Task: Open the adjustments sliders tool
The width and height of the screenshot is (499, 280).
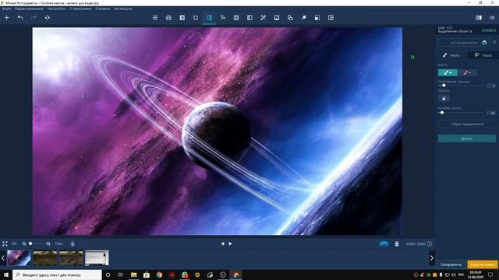Action: point(155,18)
